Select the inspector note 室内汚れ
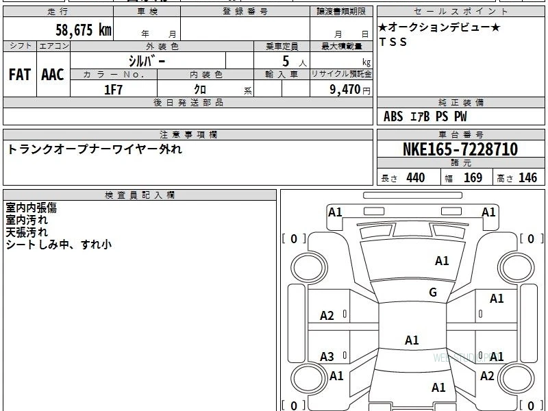Screen dimensions: 548x411 pyautogui.click(x=27, y=220)
